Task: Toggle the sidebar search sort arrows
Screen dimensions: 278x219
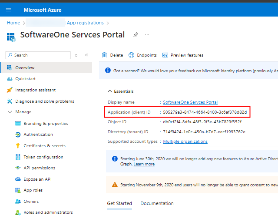Action: [x=76, y=55]
